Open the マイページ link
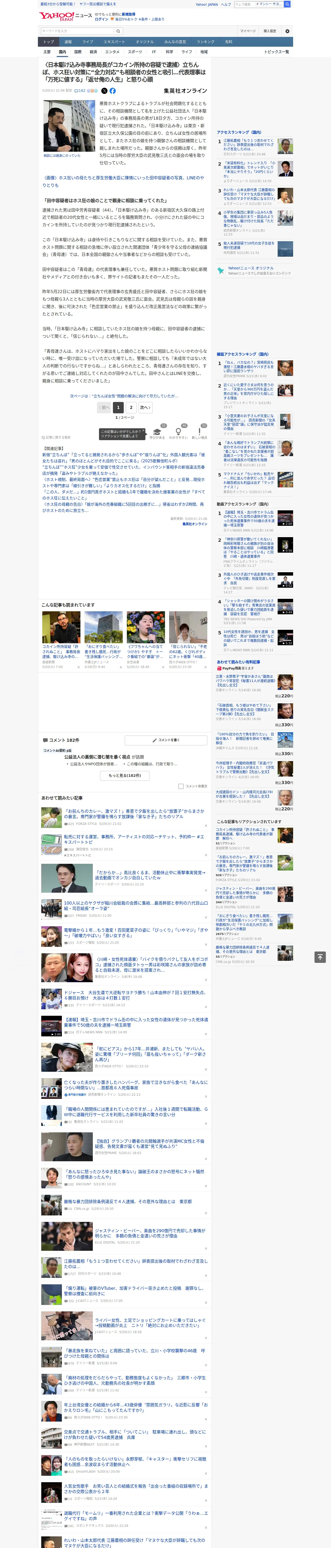Viewport: 331px width, 1548px height. (248, 31)
